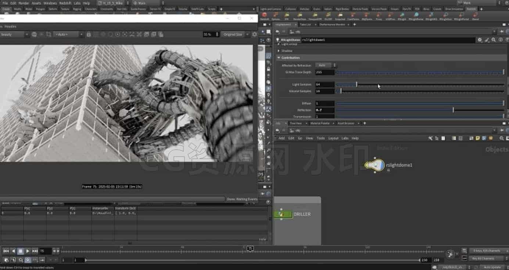Open network editor obj path dropdown
This screenshot has height=270, width=509.
(495, 130)
